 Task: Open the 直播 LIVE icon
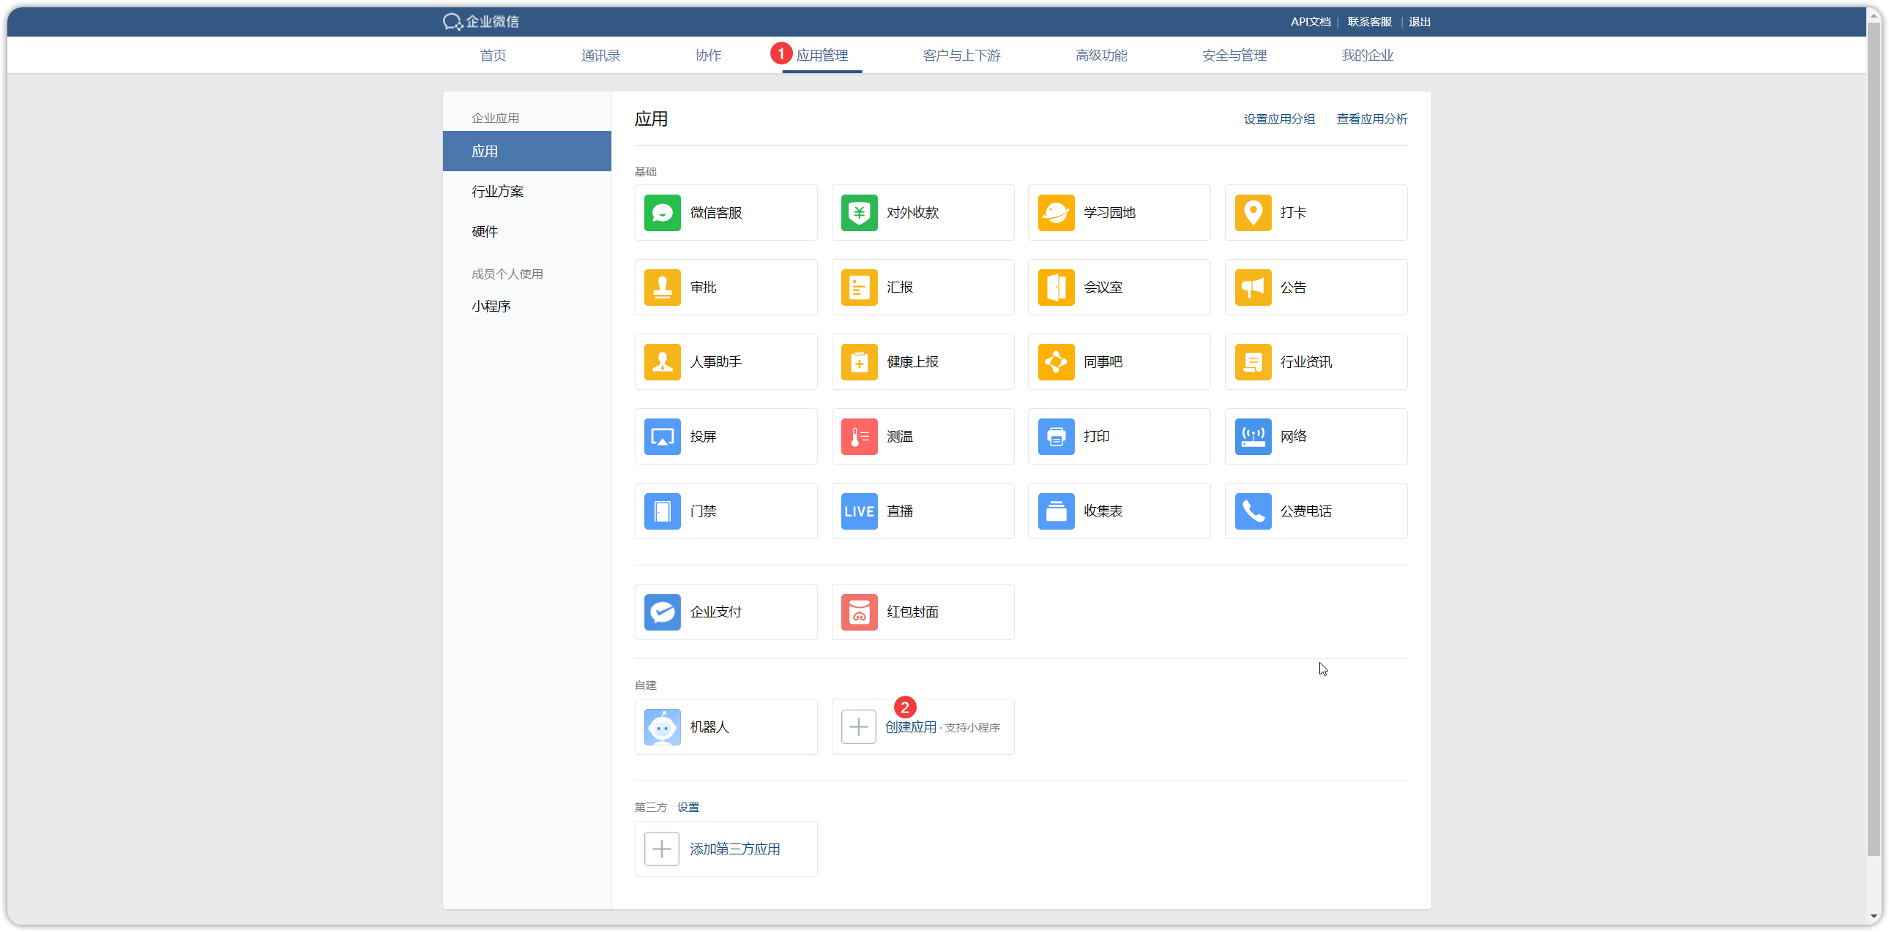coord(859,511)
